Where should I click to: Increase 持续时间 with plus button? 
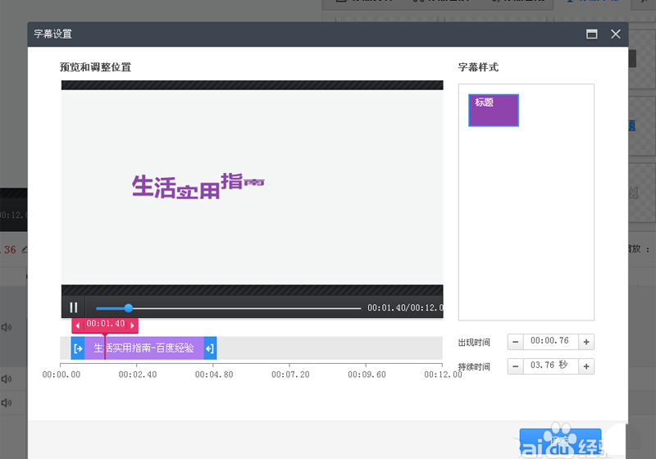[x=586, y=366]
